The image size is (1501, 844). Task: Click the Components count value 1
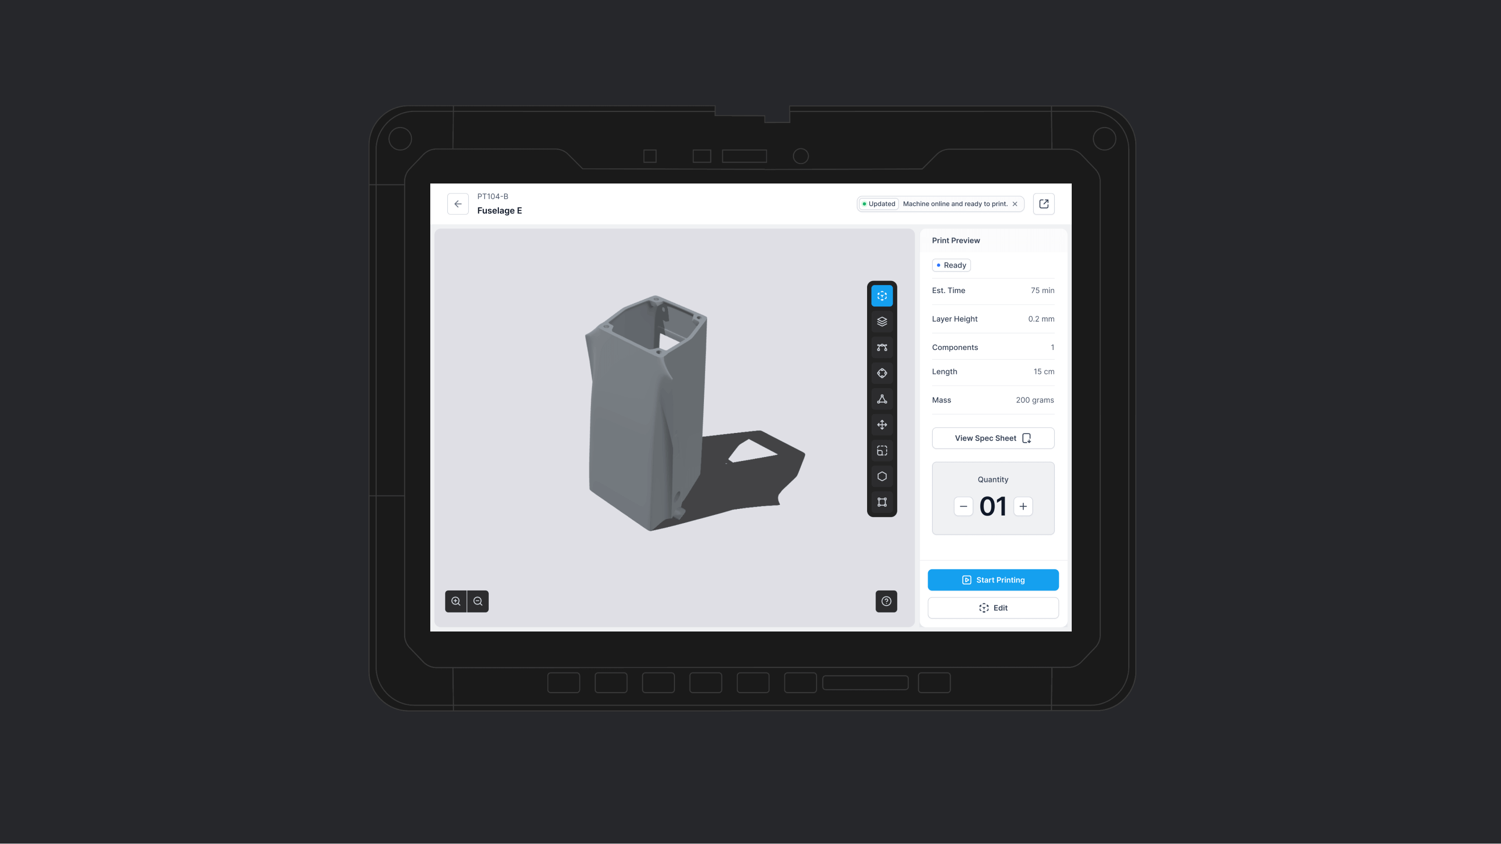click(1052, 347)
